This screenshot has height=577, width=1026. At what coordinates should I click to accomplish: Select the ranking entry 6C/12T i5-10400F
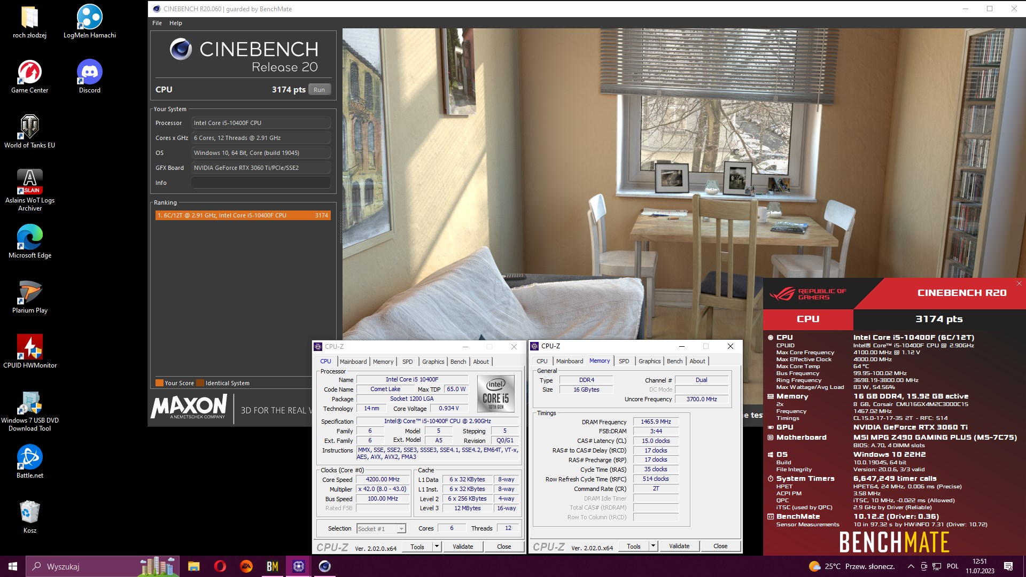pos(243,215)
